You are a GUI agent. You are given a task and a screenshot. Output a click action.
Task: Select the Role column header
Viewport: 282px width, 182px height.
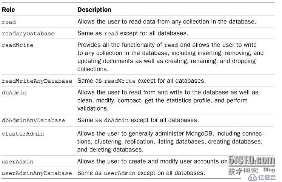point(8,9)
